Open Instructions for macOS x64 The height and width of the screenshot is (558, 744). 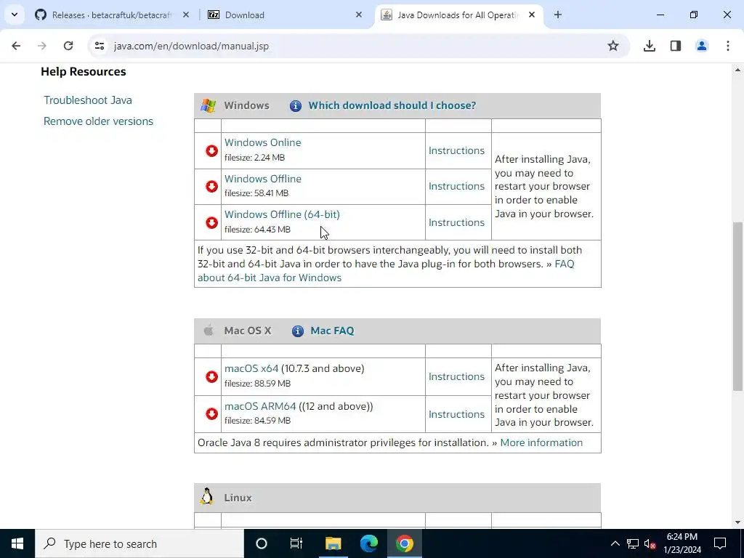(x=456, y=377)
